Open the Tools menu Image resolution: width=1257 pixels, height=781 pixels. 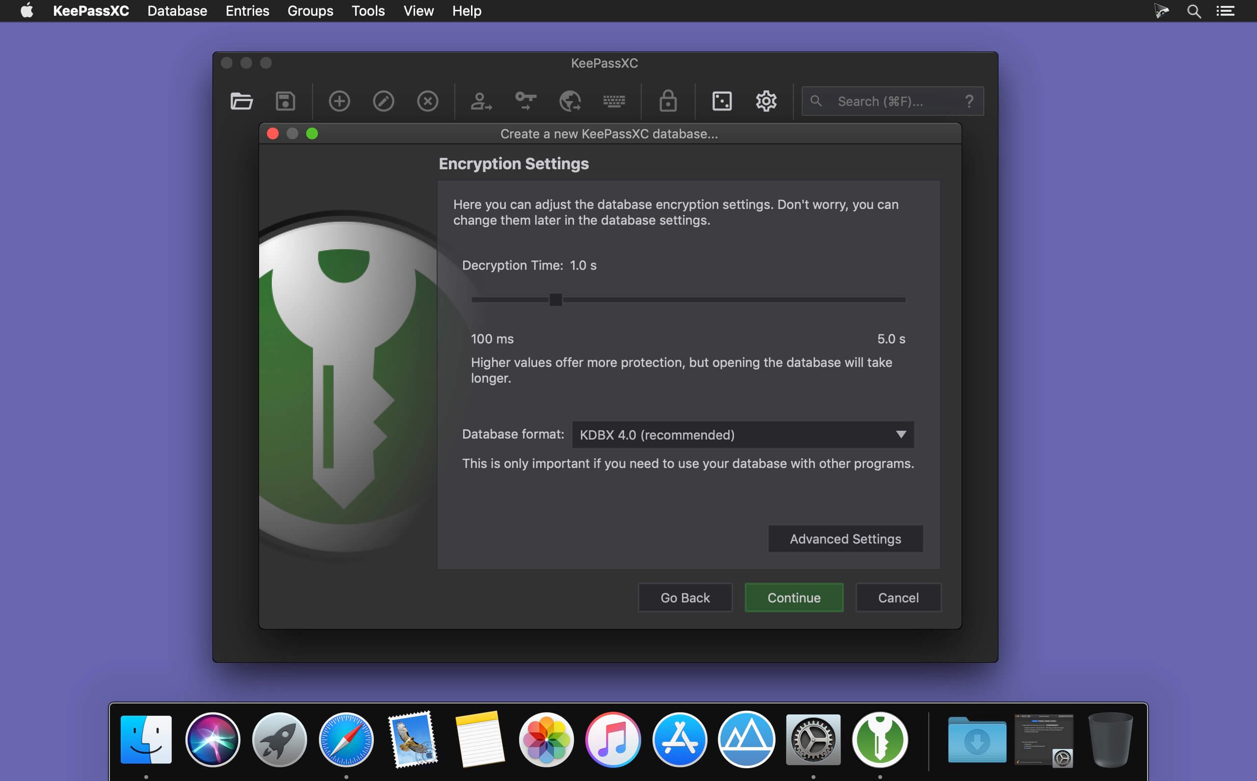(368, 11)
